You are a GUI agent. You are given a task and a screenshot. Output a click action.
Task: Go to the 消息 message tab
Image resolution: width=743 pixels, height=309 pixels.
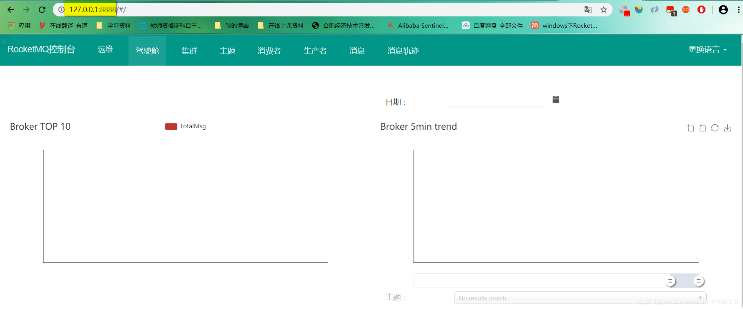357,51
